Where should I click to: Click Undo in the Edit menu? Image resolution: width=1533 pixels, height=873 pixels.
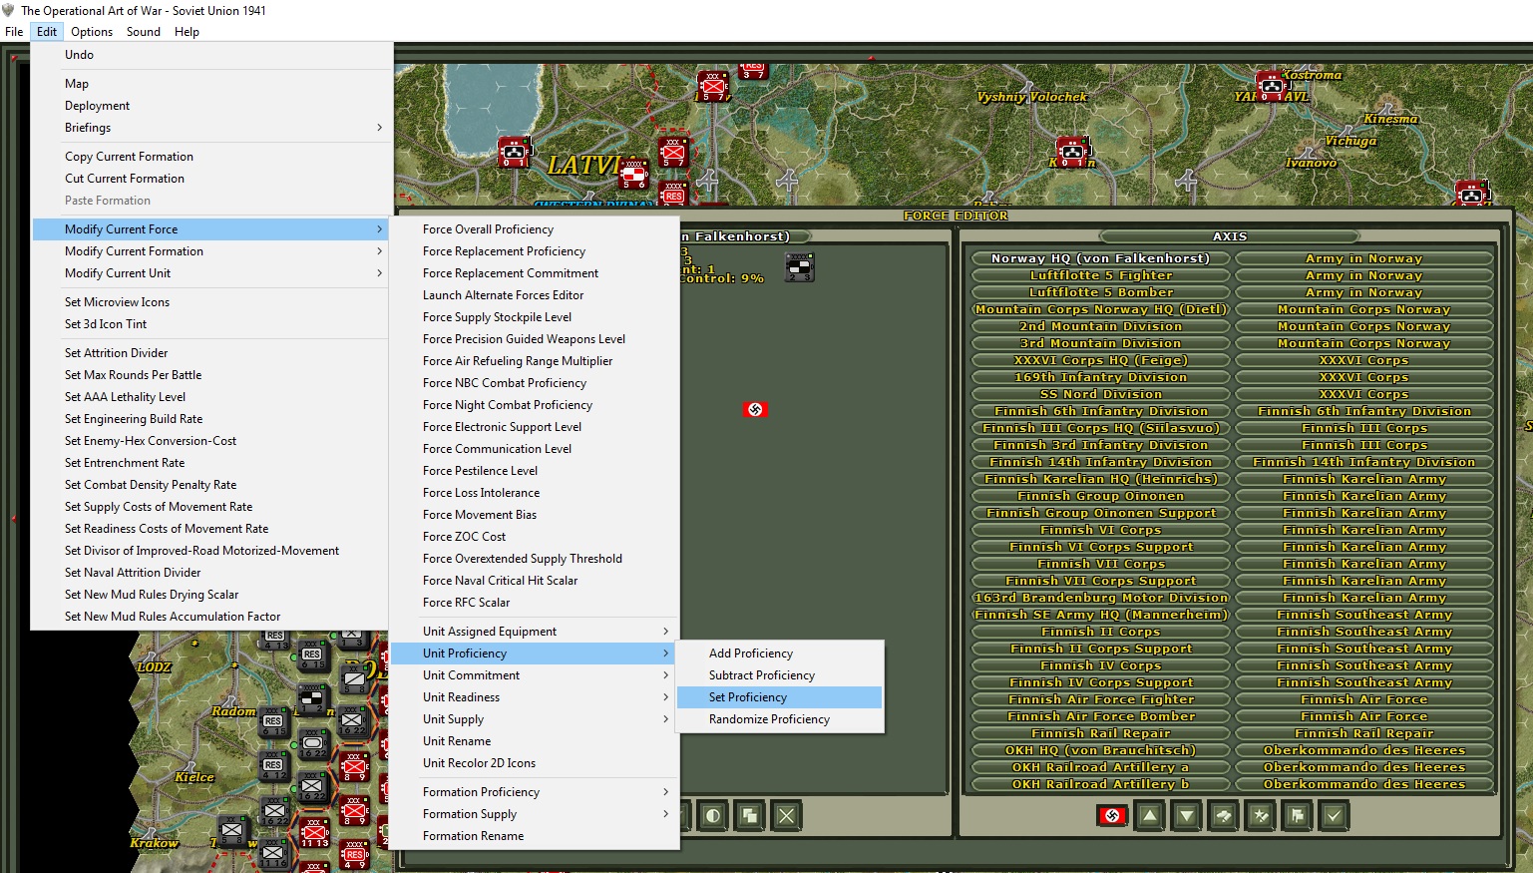coord(210,55)
